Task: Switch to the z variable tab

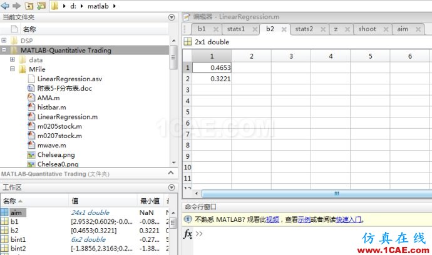Action: (x=336, y=29)
